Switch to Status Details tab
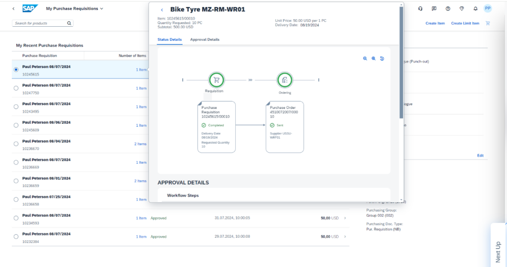 point(169,40)
